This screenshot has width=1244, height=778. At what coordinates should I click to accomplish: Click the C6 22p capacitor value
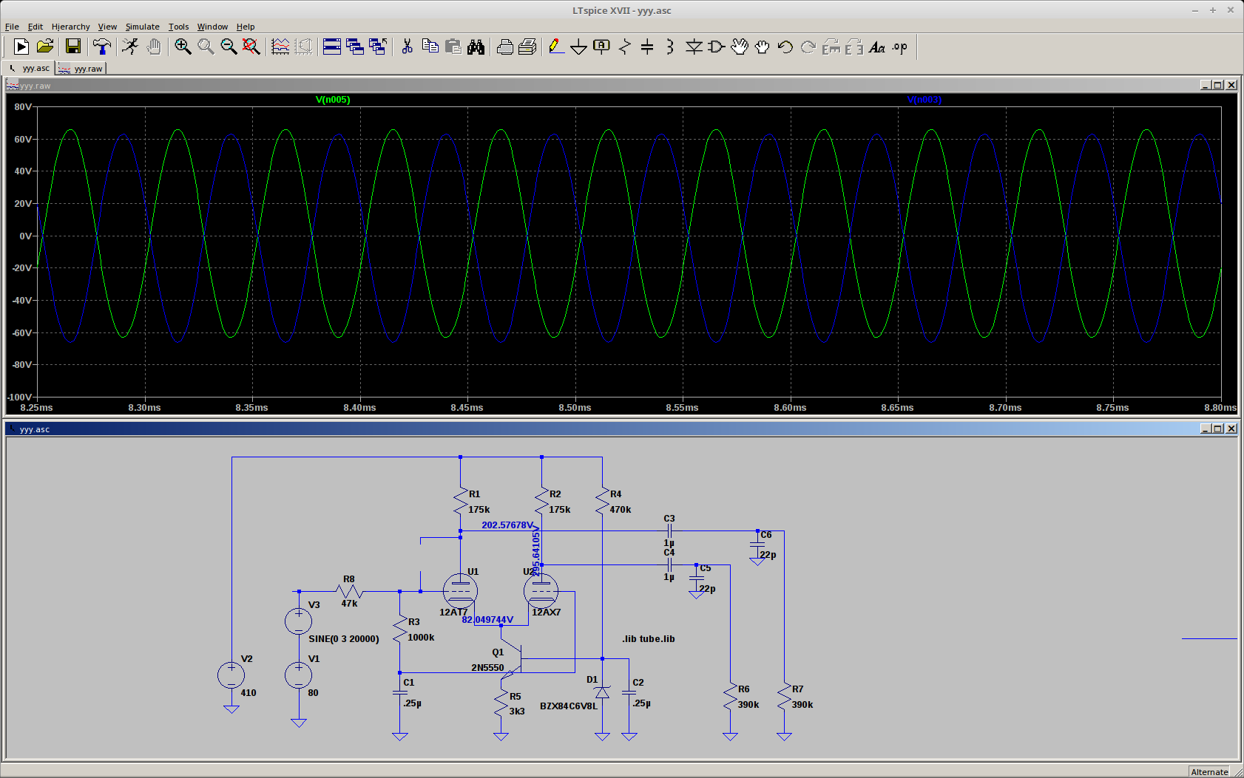pos(768,555)
